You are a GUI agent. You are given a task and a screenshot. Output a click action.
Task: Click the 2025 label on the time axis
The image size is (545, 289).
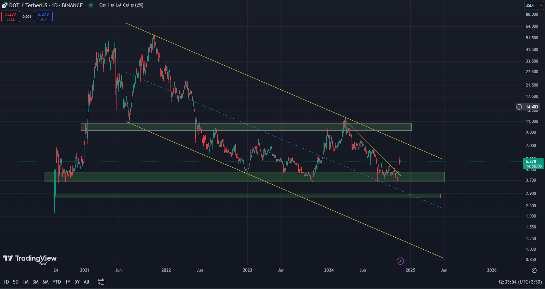tap(410, 270)
